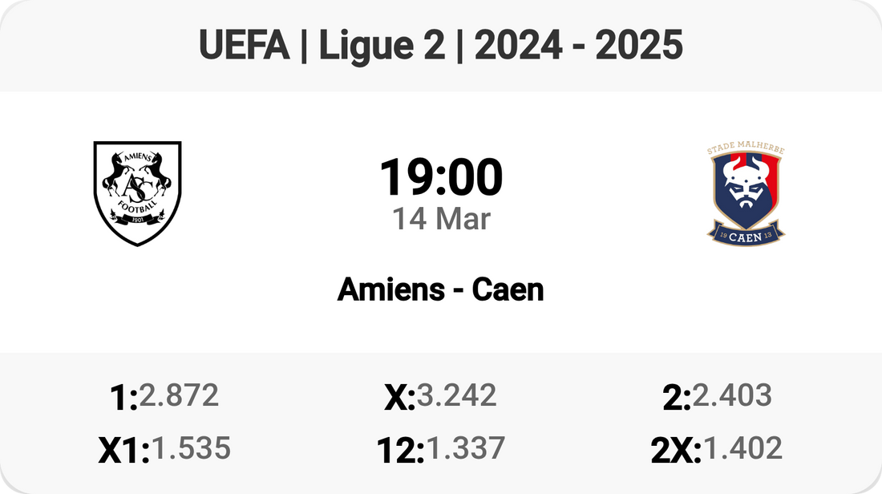
Task: Select home win odds 2.872
Action: [179, 395]
